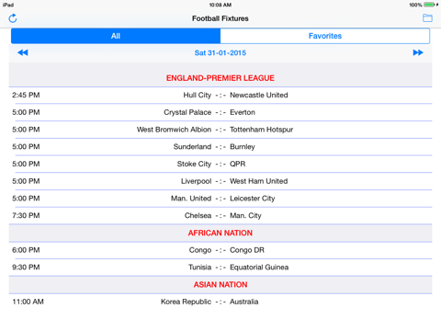Select Tunisia vs Equatorial Guinea match
Screen dimensions: 441x331
[220, 268]
